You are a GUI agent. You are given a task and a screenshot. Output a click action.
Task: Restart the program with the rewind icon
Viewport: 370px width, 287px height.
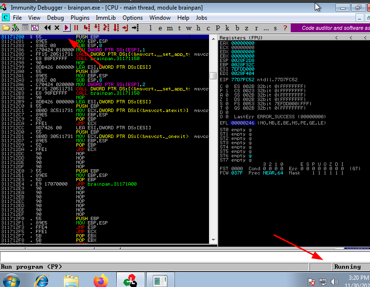(x=48, y=28)
